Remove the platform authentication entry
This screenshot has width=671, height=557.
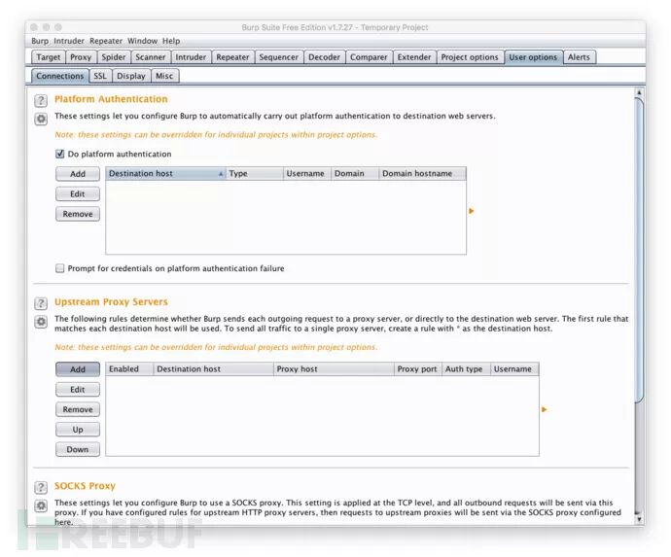click(78, 214)
